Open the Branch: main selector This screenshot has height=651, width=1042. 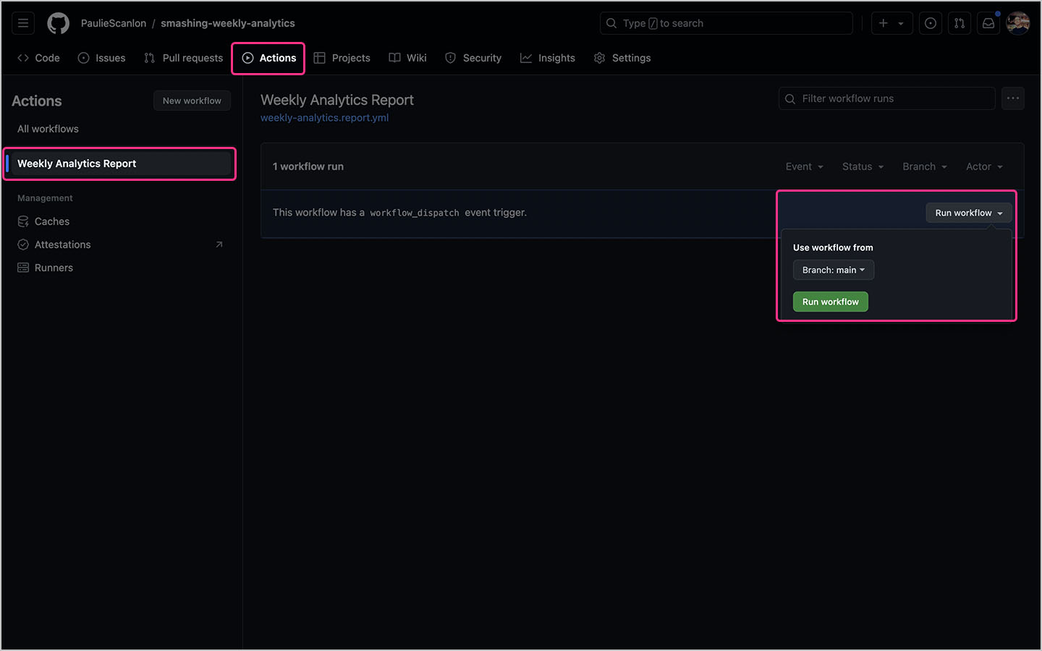click(833, 270)
